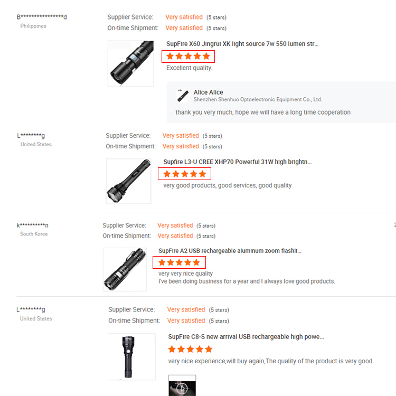Image resolution: width=396 pixels, height=396 pixels.
Task: Click the star rating for SupFire X60
Action: coord(188,56)
